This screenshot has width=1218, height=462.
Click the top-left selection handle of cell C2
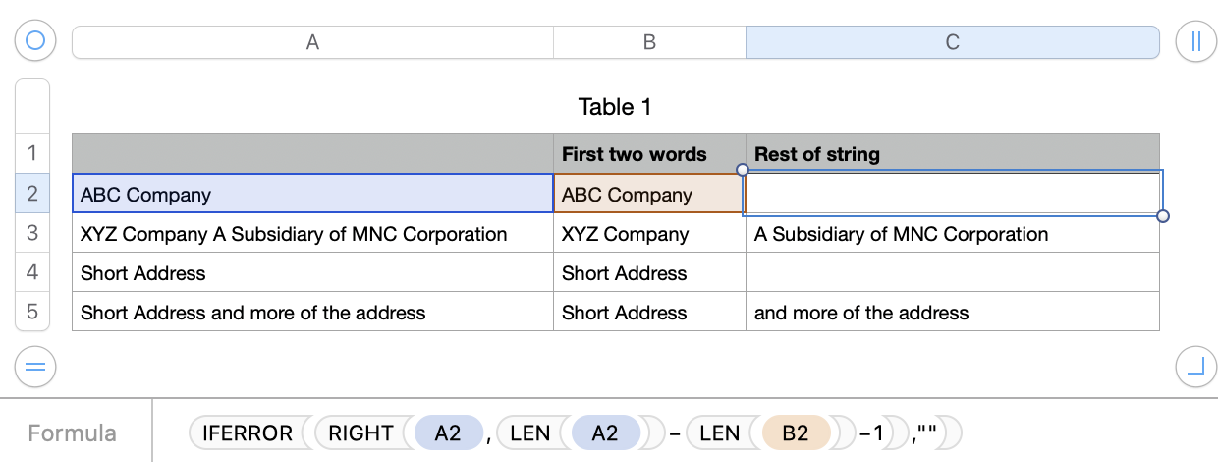click(743, 170)
